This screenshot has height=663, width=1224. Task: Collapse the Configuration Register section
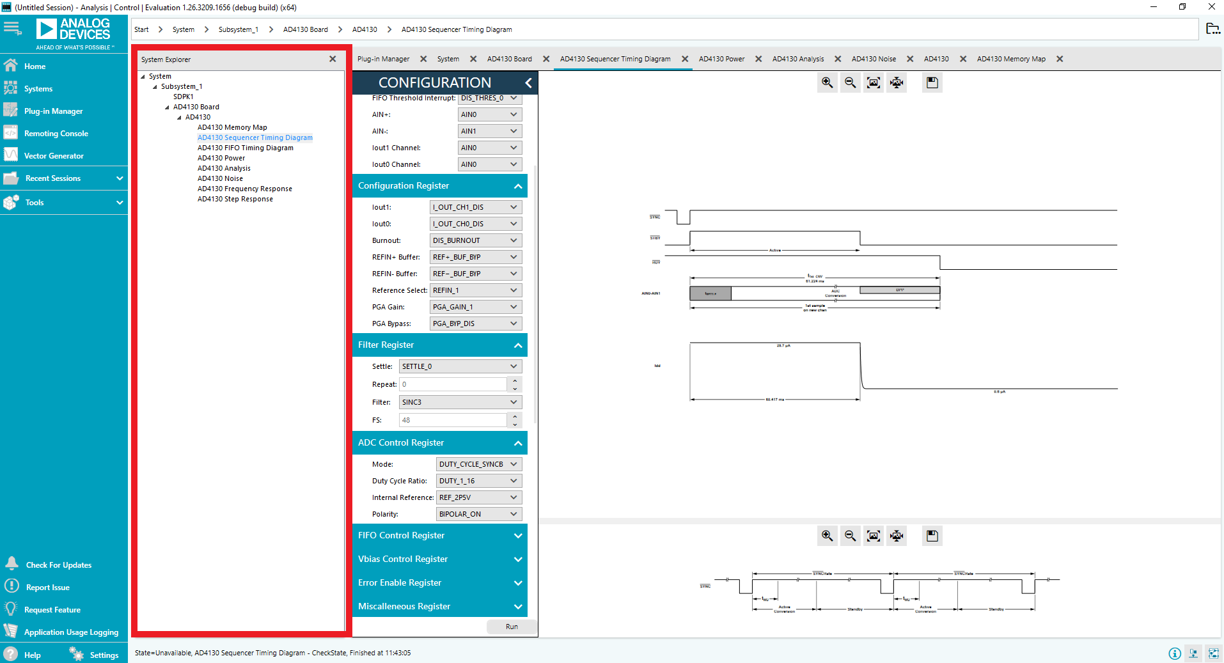click(x=518, y=186)
